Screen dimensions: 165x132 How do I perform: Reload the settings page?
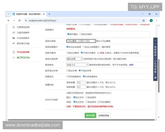click(x=19, y=21)
